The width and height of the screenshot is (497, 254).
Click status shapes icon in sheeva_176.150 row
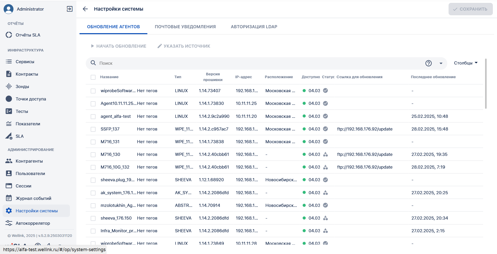pyautogui.click(x=326, y=218)
